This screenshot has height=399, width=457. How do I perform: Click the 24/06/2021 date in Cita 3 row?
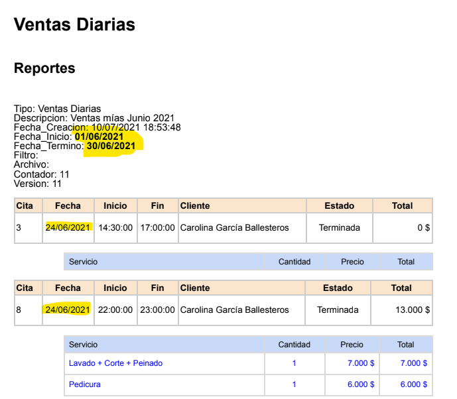tap(68, 227)
